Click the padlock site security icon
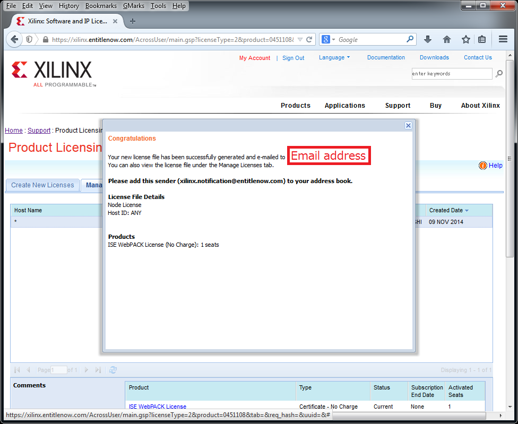The image size is (518, 424). tap(46, 40)
